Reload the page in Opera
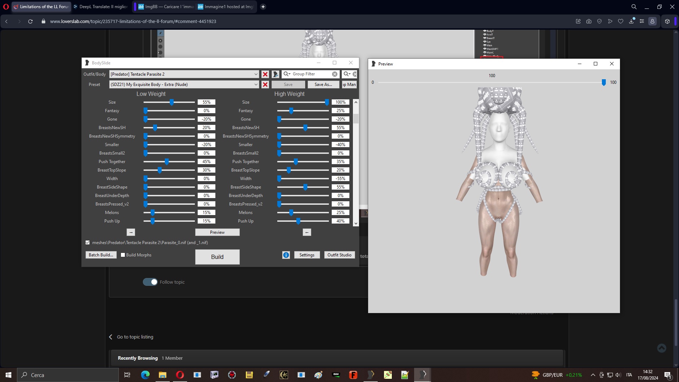679x382 pixels. point(30,21)
